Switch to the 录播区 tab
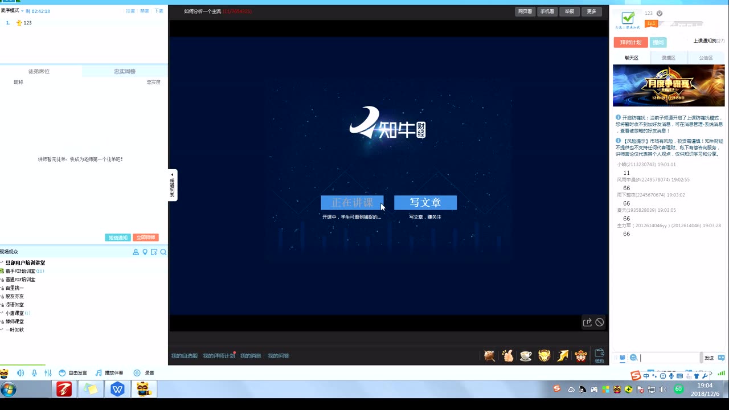729x410 pixels. (669, 58)
